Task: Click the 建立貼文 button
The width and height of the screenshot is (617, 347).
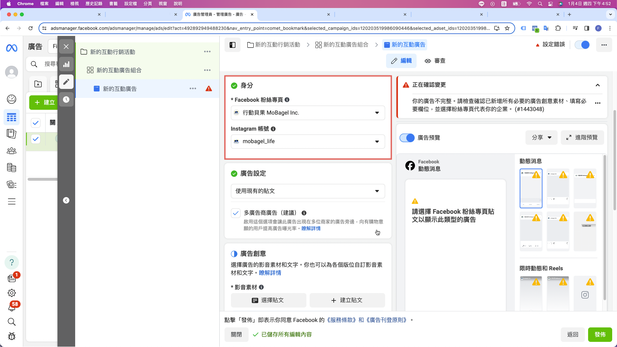Action: click(x=347, y=300)
